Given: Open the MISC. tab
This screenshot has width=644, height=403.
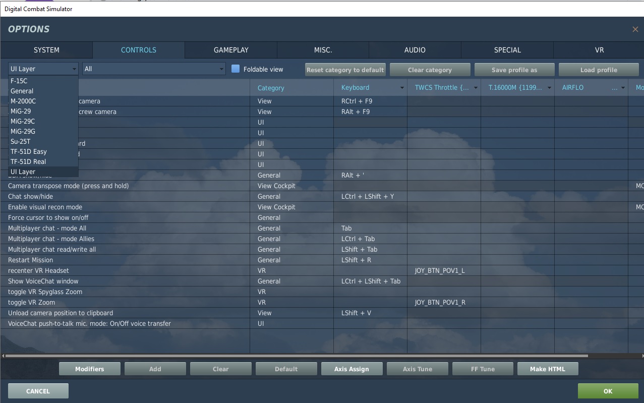Looking at the screenshot, I should tap(323, 50).
